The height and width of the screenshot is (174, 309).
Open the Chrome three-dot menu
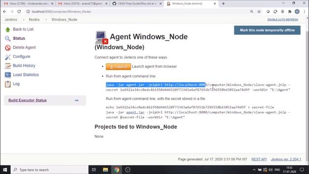click(x=305, y=12)
